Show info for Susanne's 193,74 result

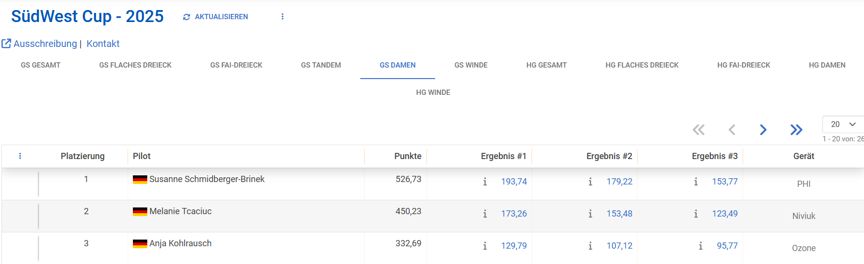click(x=485, y=182)
